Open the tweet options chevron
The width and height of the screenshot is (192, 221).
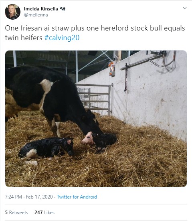coord(185,8)
